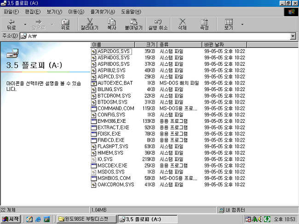
Task: Click the 3.5 플로피 (A:) taskbar button
Action: click(x=147, y=219)
